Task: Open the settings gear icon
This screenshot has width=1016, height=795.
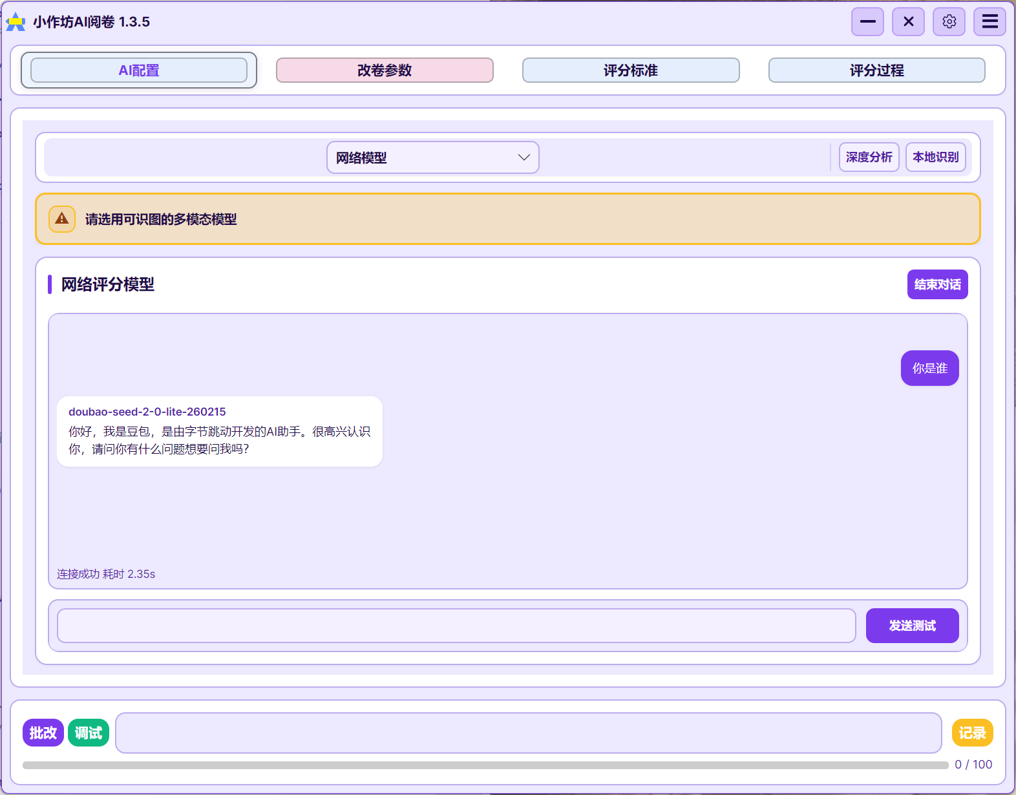Action: (x=949, y=22)
